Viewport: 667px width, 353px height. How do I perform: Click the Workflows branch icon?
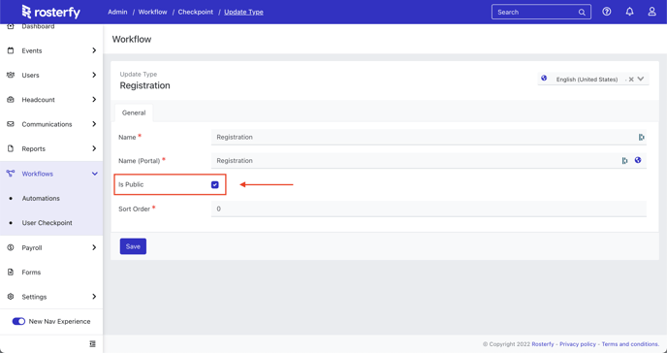pyautogui.click(x=11, y=174)
